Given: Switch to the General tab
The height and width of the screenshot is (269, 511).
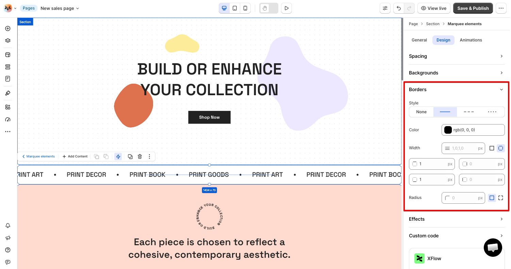Looking at the screenshot, I should coord(419,40).
